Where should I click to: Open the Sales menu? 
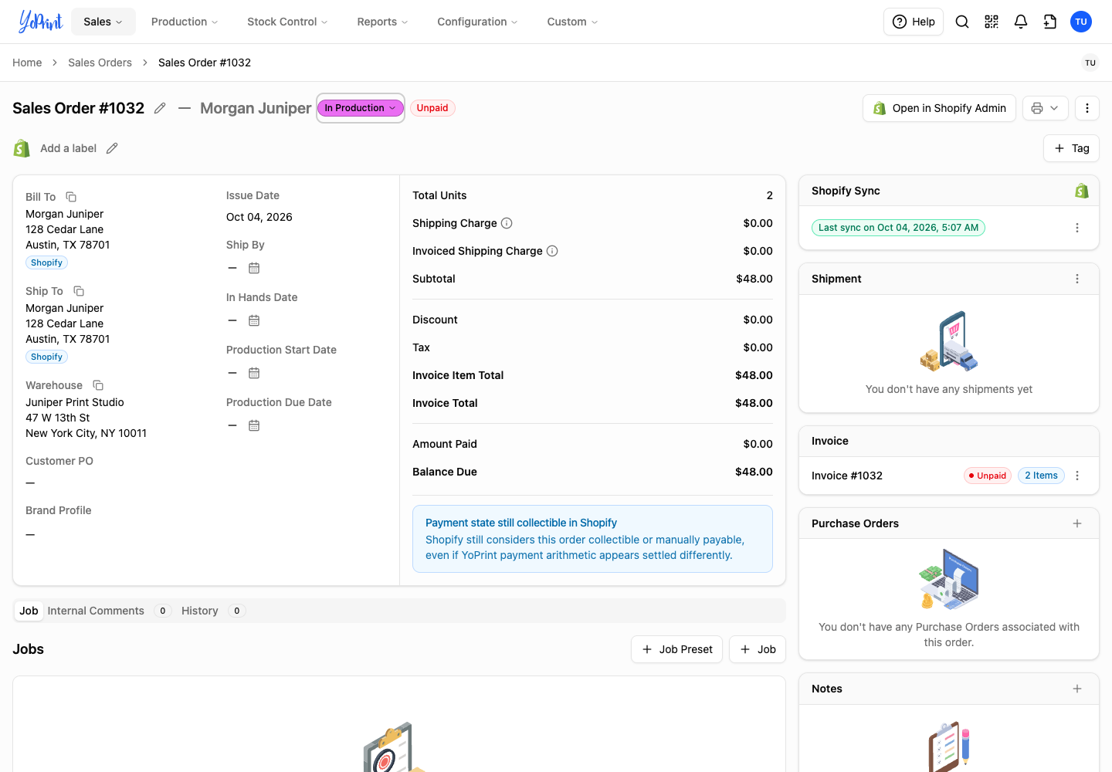(103, 22)
